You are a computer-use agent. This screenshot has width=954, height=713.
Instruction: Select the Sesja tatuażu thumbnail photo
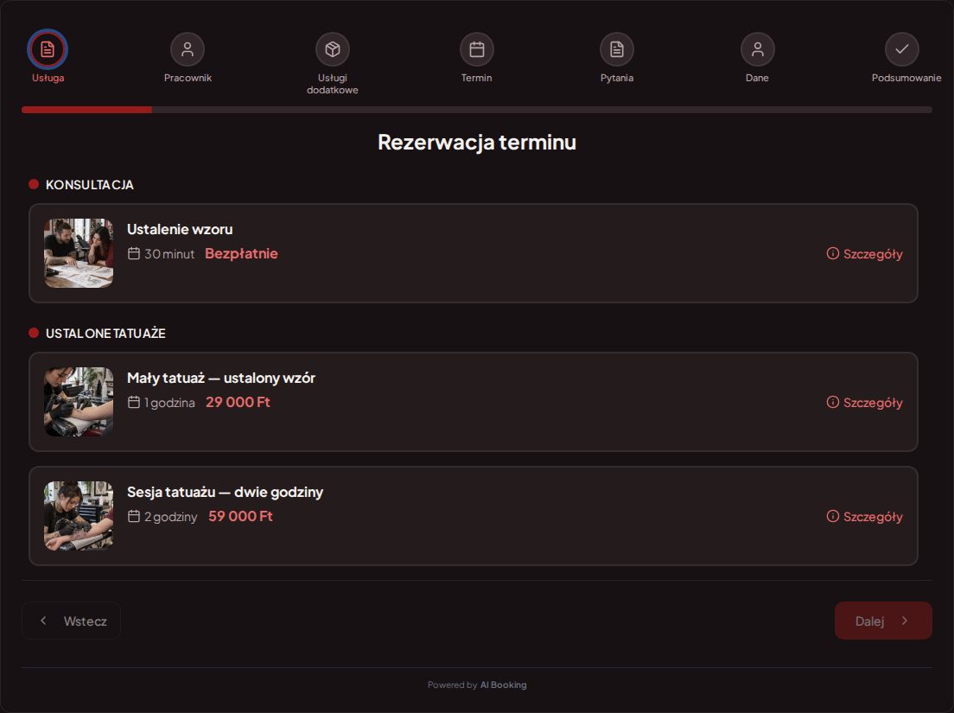coord(79,516)
